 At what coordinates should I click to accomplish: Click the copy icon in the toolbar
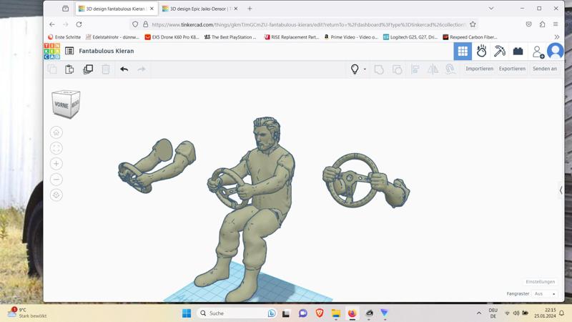tap(52, 69)
